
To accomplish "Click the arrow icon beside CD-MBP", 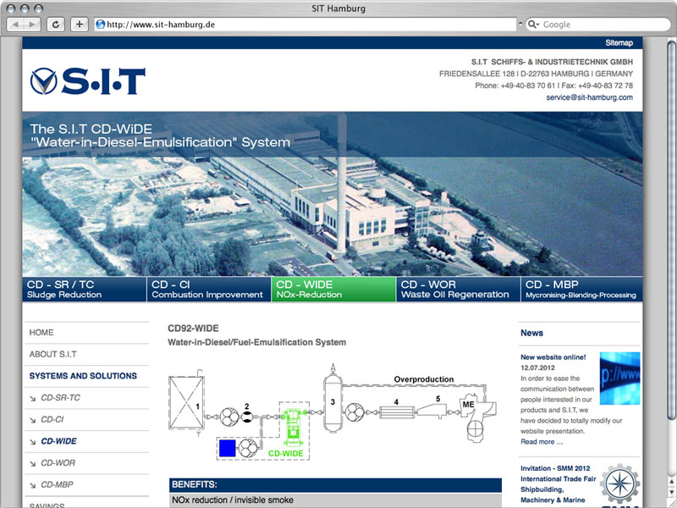I will click(32, 485).
